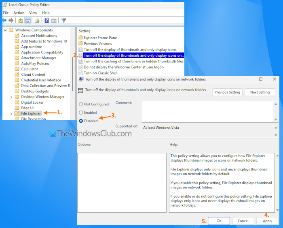The image size is (283, 228).
Task: Click policy icon beside Welcome Center setting
Action: pyautogui.click(x=80, y=67)
